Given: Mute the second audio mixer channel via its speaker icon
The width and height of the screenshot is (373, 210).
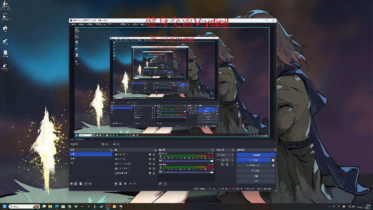Looking at the screenshot, I should [x=160, y=172].
